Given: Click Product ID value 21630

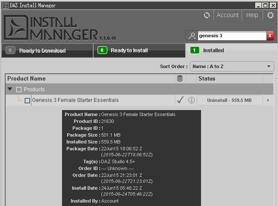Looking at the screenshot, I should [107, 121].
